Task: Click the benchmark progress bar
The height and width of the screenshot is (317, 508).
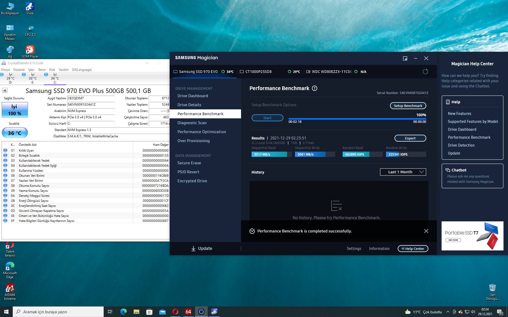Action: [357, 119]
